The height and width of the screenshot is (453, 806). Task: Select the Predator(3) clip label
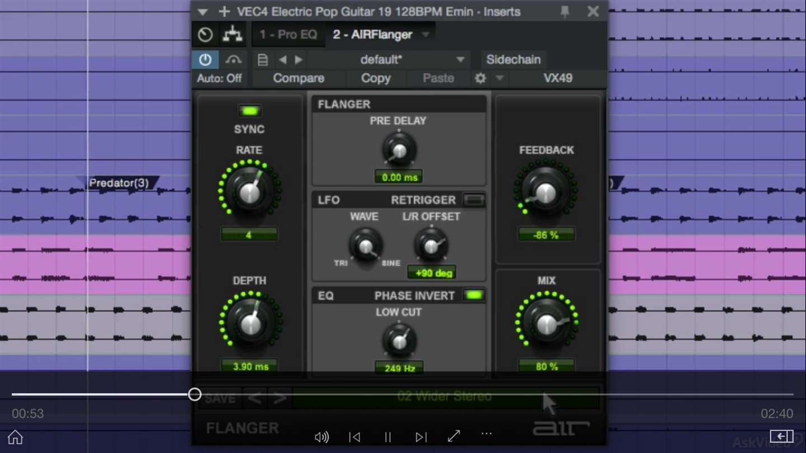(x=119, y=183)
